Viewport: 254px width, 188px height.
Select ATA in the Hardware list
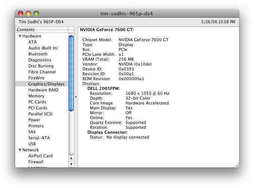point(32,42)
